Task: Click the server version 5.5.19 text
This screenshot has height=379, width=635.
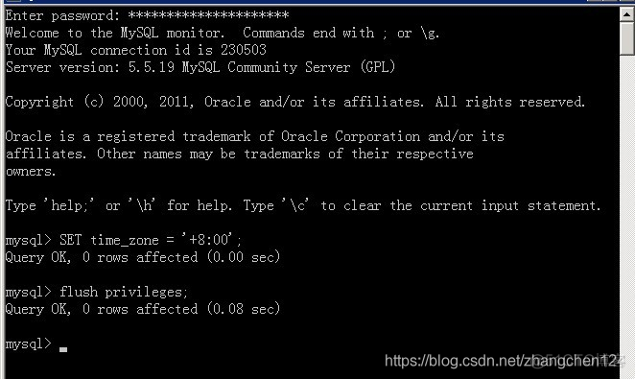Action: point(151,67)
